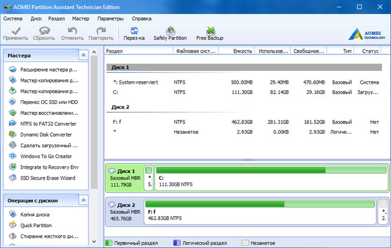Viewport: 391px width, 248px height.
Task: Open the Система menu
Action: (x=12, y=18)
